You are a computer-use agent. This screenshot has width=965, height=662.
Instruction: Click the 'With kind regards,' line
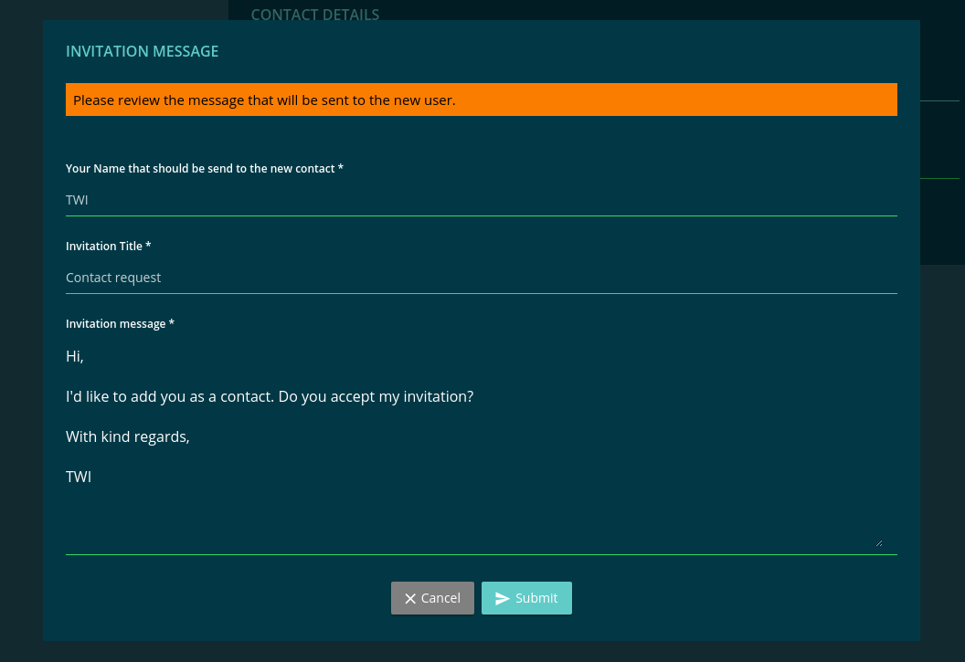[128, 436]
